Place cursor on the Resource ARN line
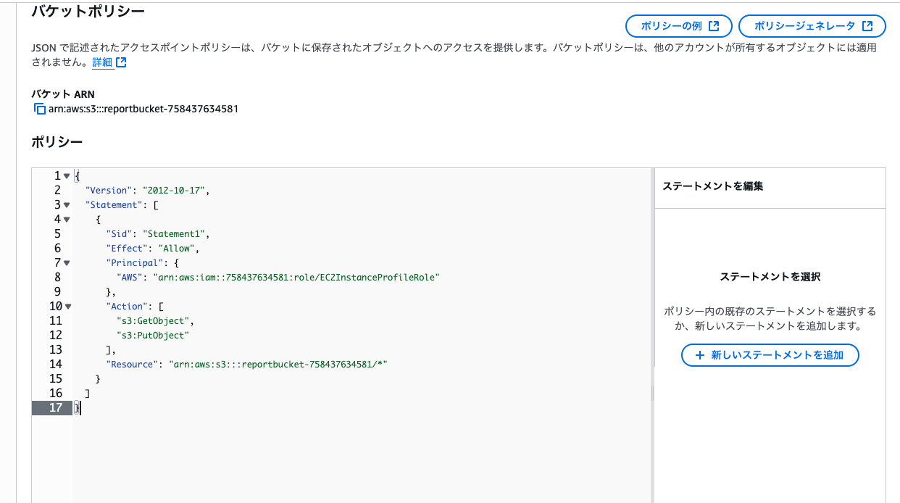Image resolution: width=900 pixels, height=503 pixels. coord(279,364)
